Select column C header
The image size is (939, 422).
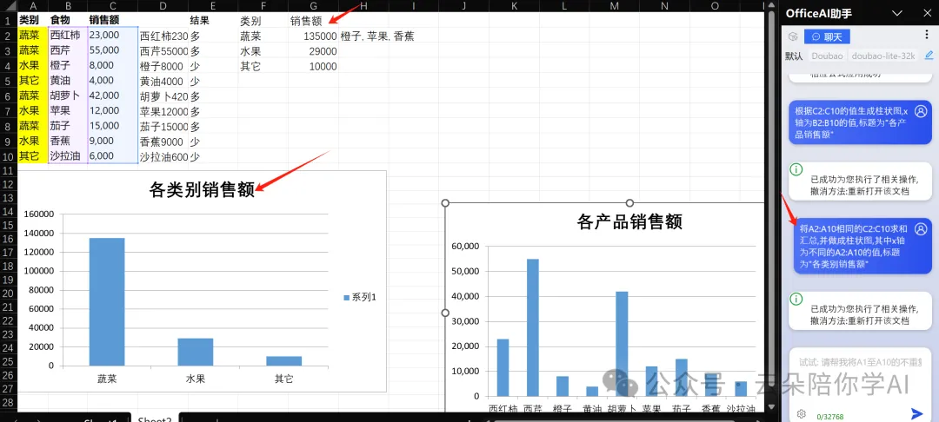pos(112,5)
